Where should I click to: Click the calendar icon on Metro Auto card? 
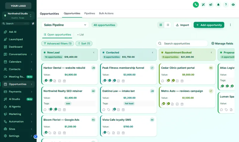coord(182,104)
